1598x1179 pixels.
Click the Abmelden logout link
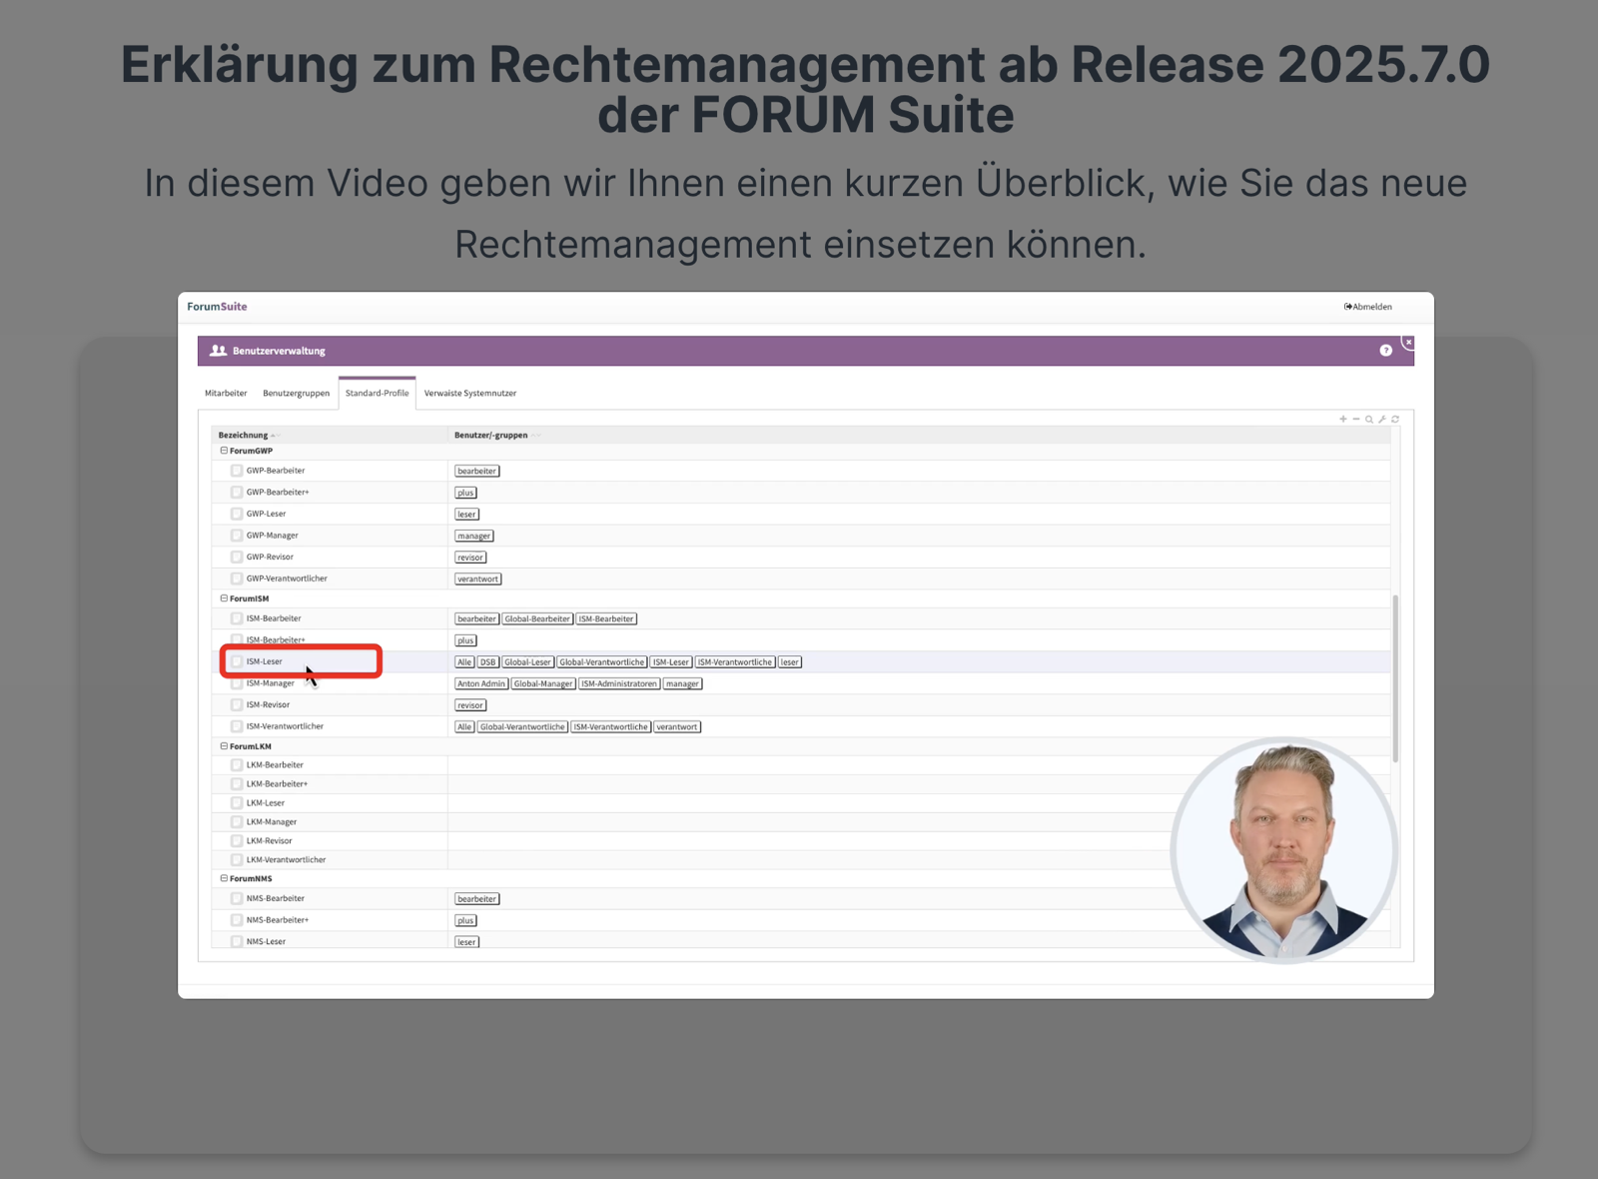[x=1368, y=307]
